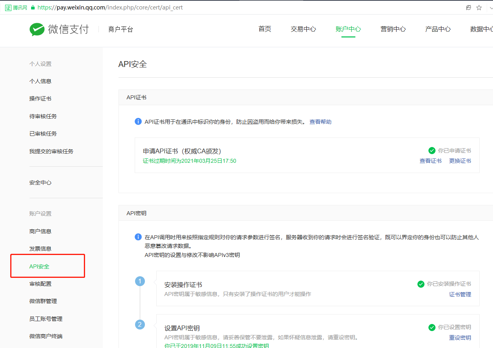Viewport: 493px width, 348px height.
Task: Open the 交易中心 top menu
Action: click(x=303, y=29)
